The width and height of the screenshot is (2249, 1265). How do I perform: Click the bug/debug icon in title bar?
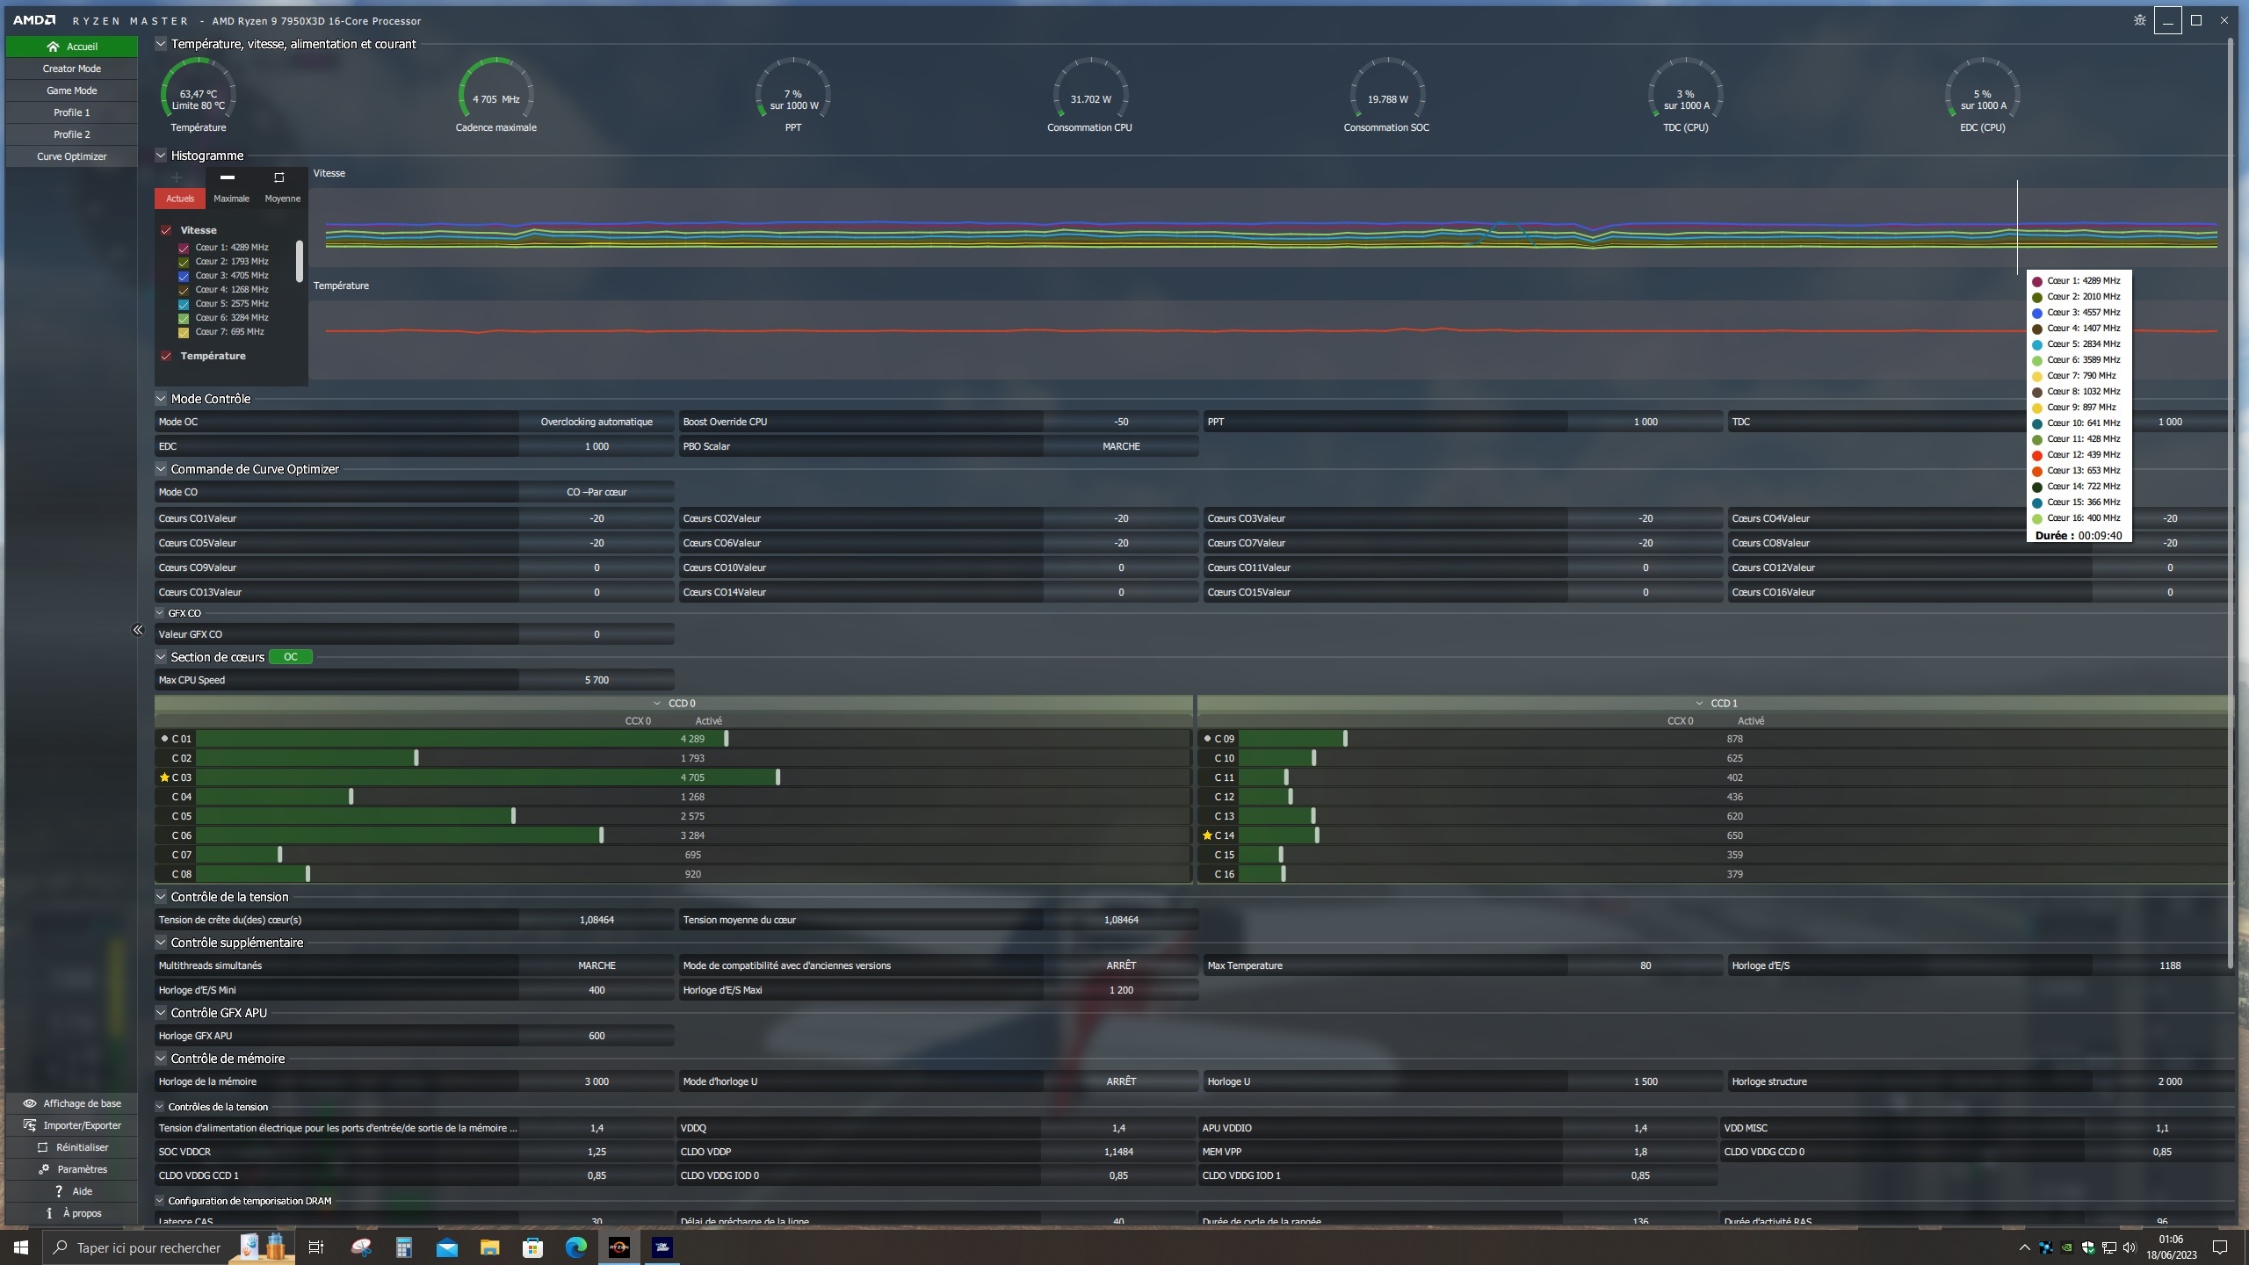[2139, 20]
